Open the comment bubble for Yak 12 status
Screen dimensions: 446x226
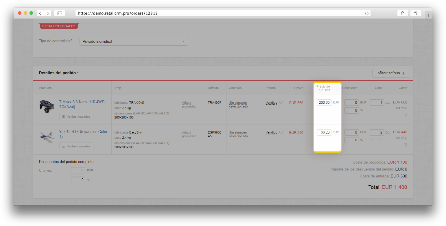(281, 132)
